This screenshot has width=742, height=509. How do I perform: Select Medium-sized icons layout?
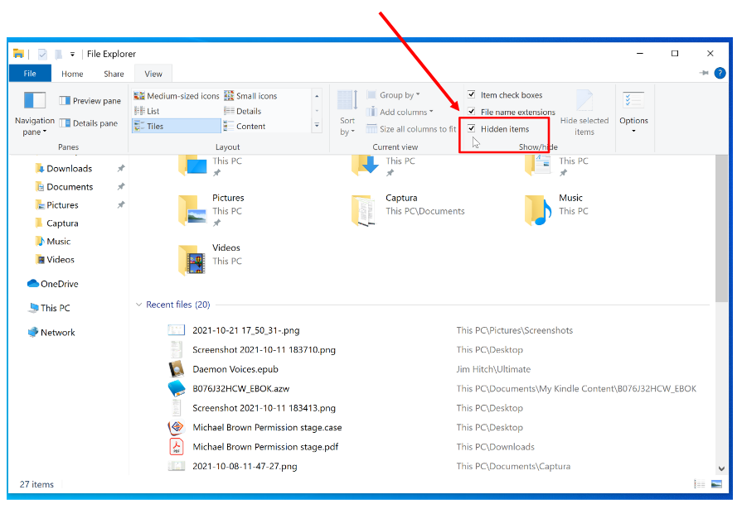[177, 96]
